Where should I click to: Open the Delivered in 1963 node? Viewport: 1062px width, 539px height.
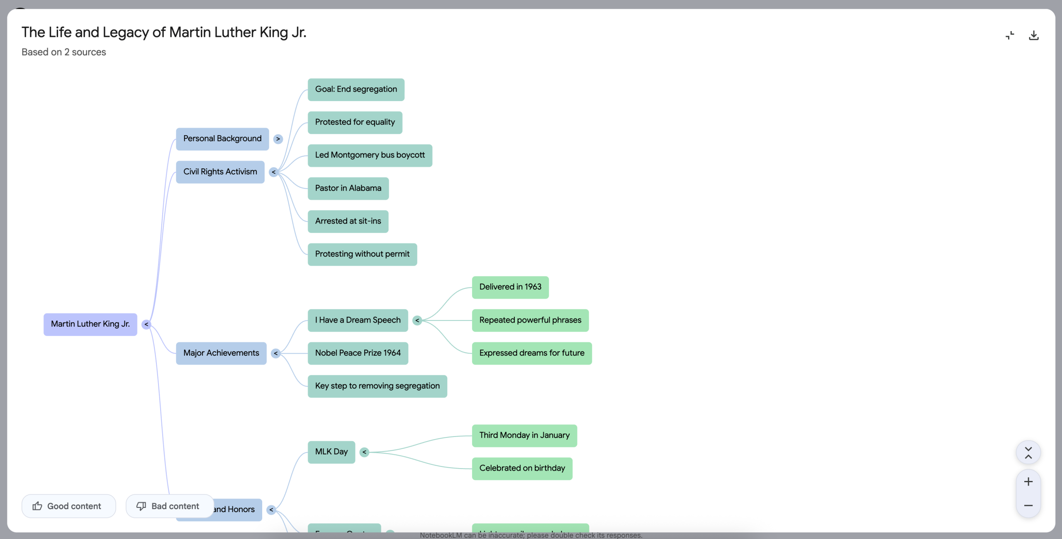click(510, 287)
